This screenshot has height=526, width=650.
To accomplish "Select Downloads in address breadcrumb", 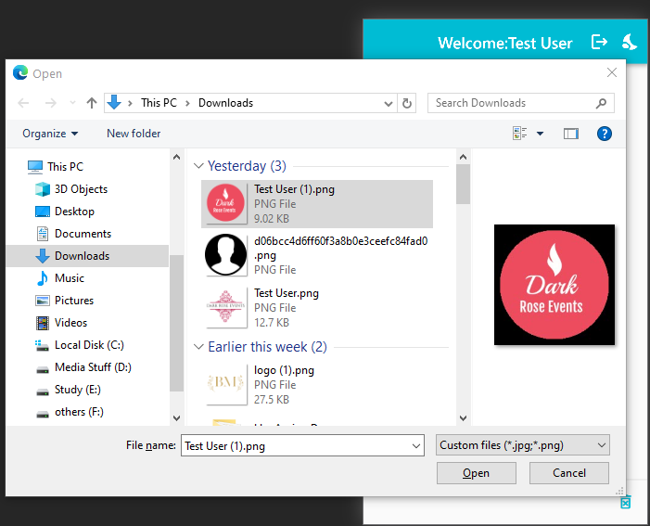I will 225,103.
